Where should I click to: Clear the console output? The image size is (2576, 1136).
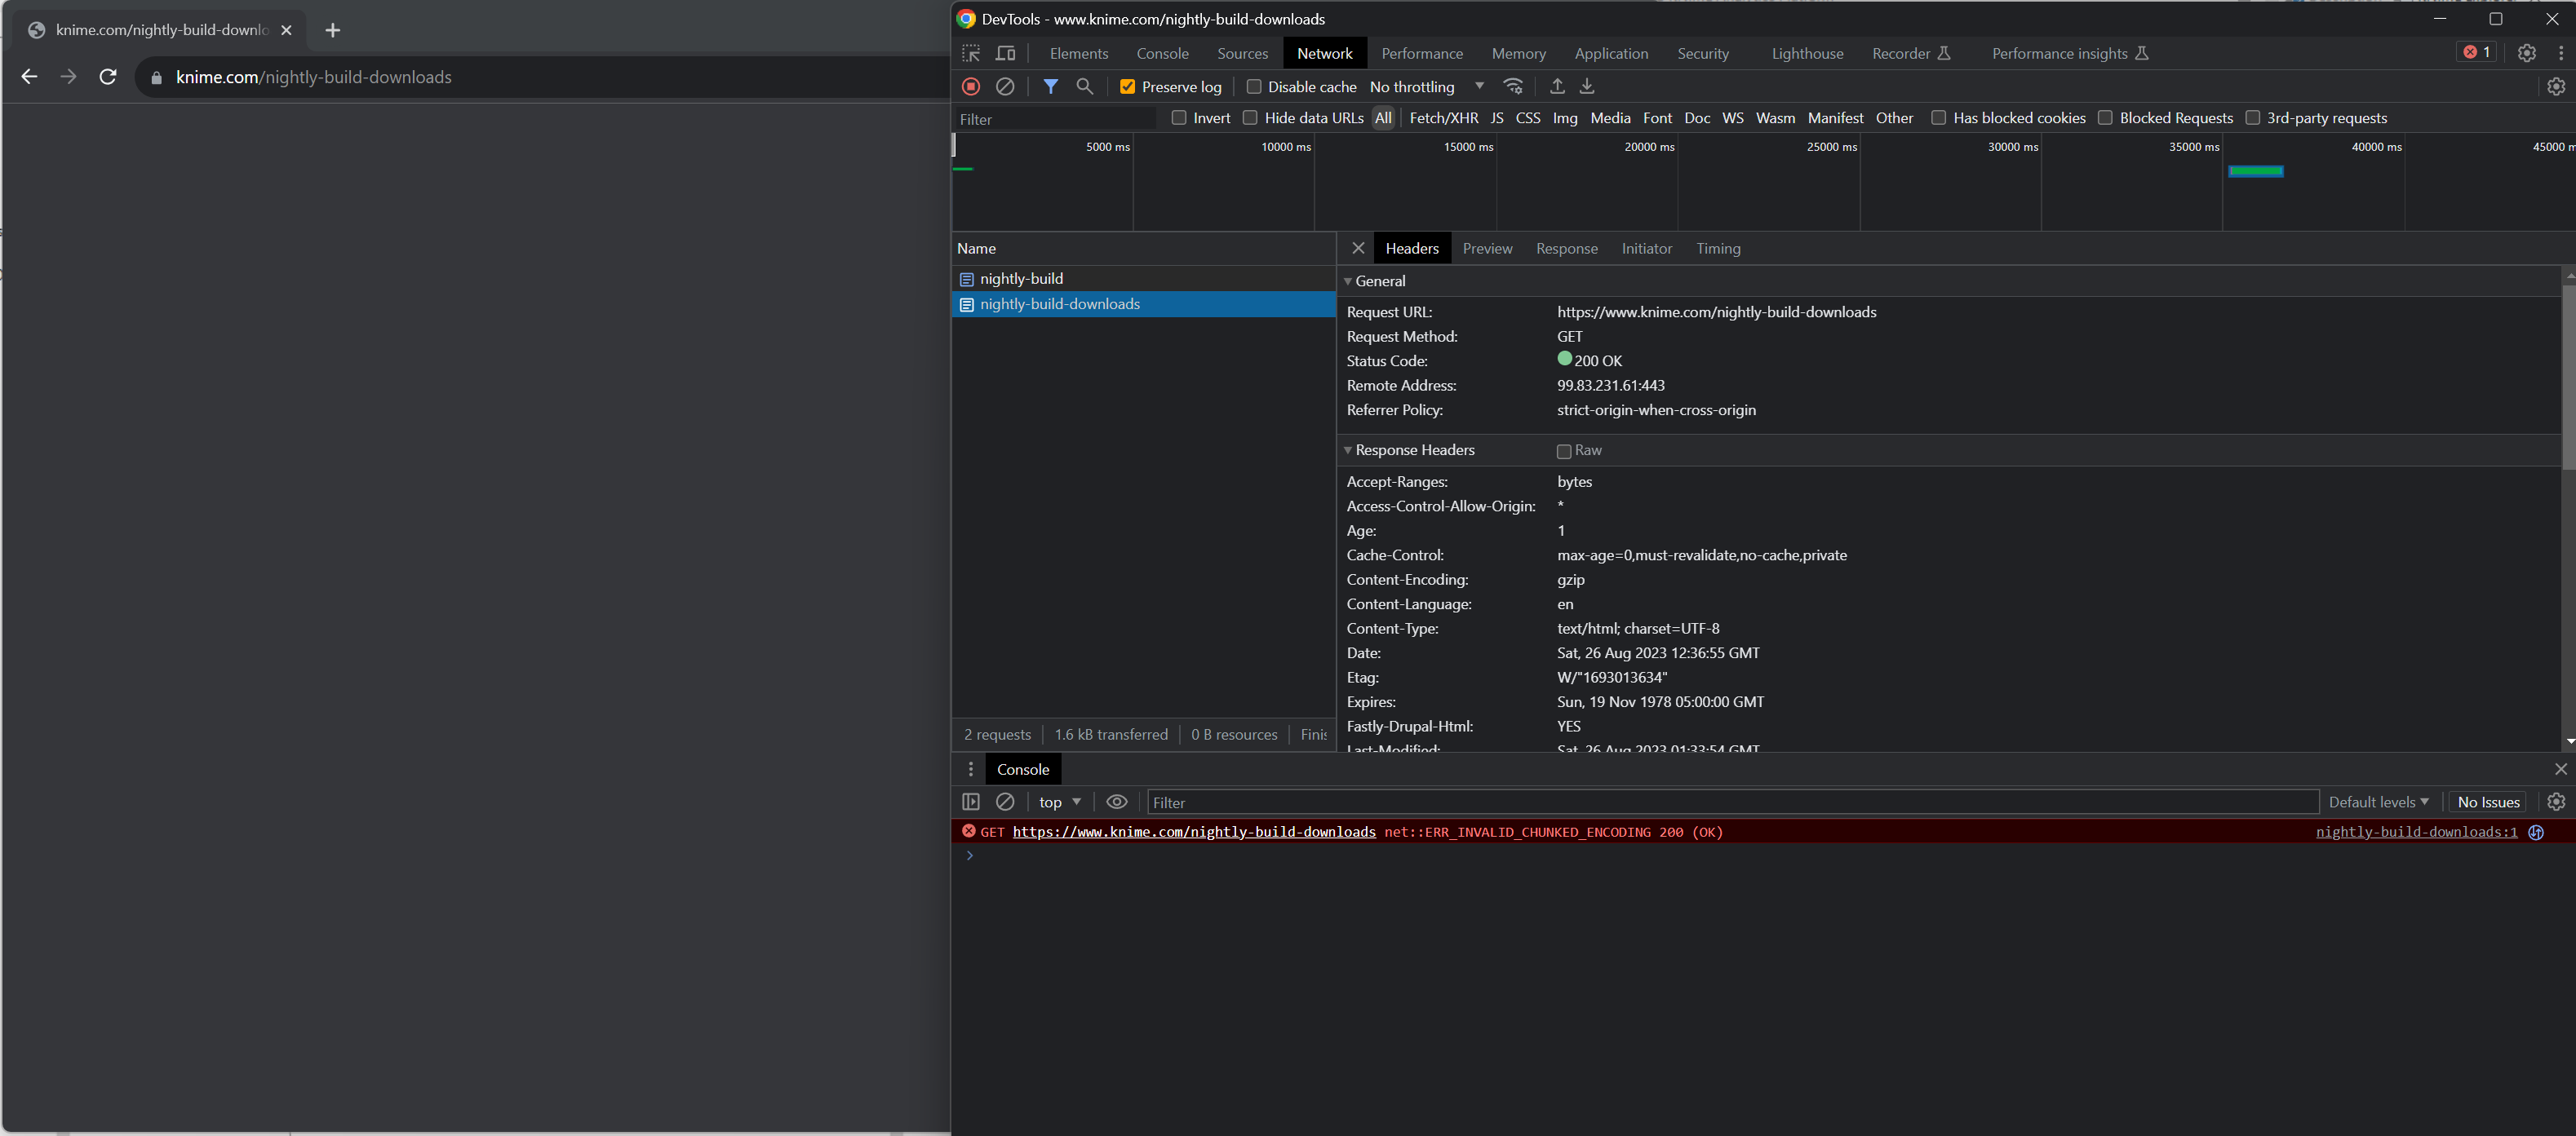pos(1005,802)
